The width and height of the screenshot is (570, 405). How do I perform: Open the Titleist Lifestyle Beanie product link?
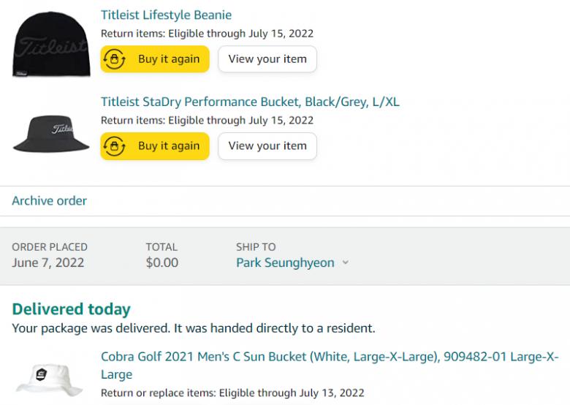click(x=166, y=15)
